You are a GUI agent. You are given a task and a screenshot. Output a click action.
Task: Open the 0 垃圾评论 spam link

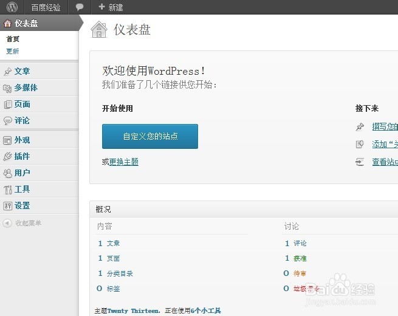point(301,288)
